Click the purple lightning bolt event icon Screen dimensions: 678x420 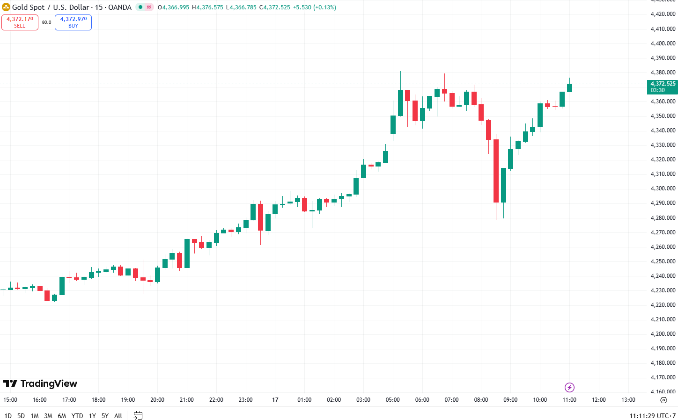(569, 387)
